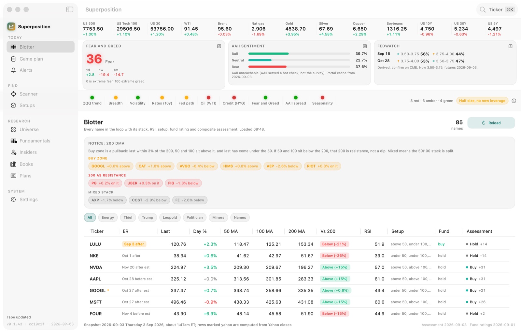Click the Plans list icon
The height and width of the screenshot is (333, 521).
13,176
